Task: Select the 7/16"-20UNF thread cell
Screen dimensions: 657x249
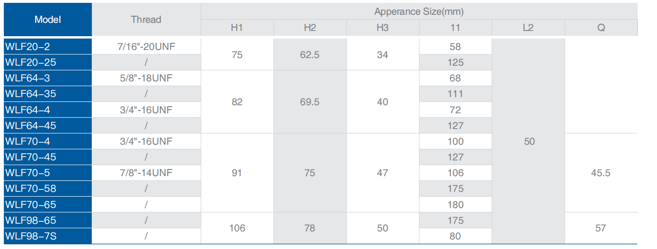Action: pyautogui.click(x=146, y=47)
